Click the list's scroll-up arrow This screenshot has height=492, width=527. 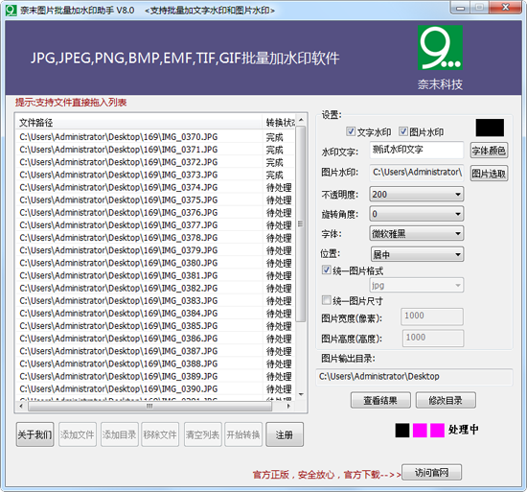[301, 120]
